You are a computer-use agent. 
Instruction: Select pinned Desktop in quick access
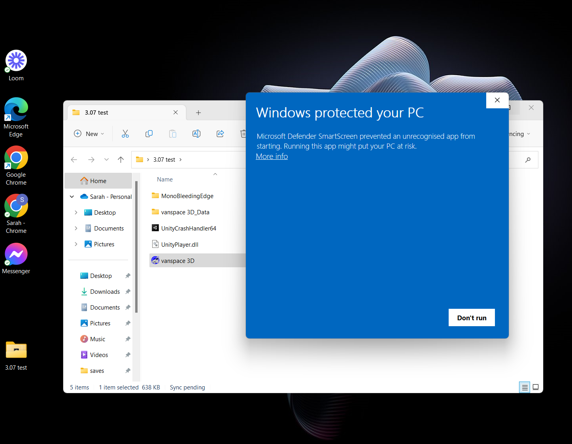coord(101,276)
